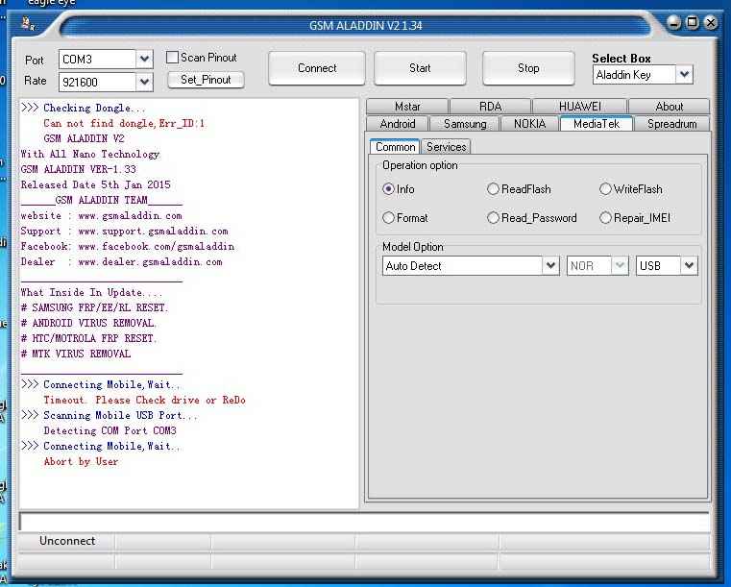Minimize the GSM ALADDIN window

674,22
